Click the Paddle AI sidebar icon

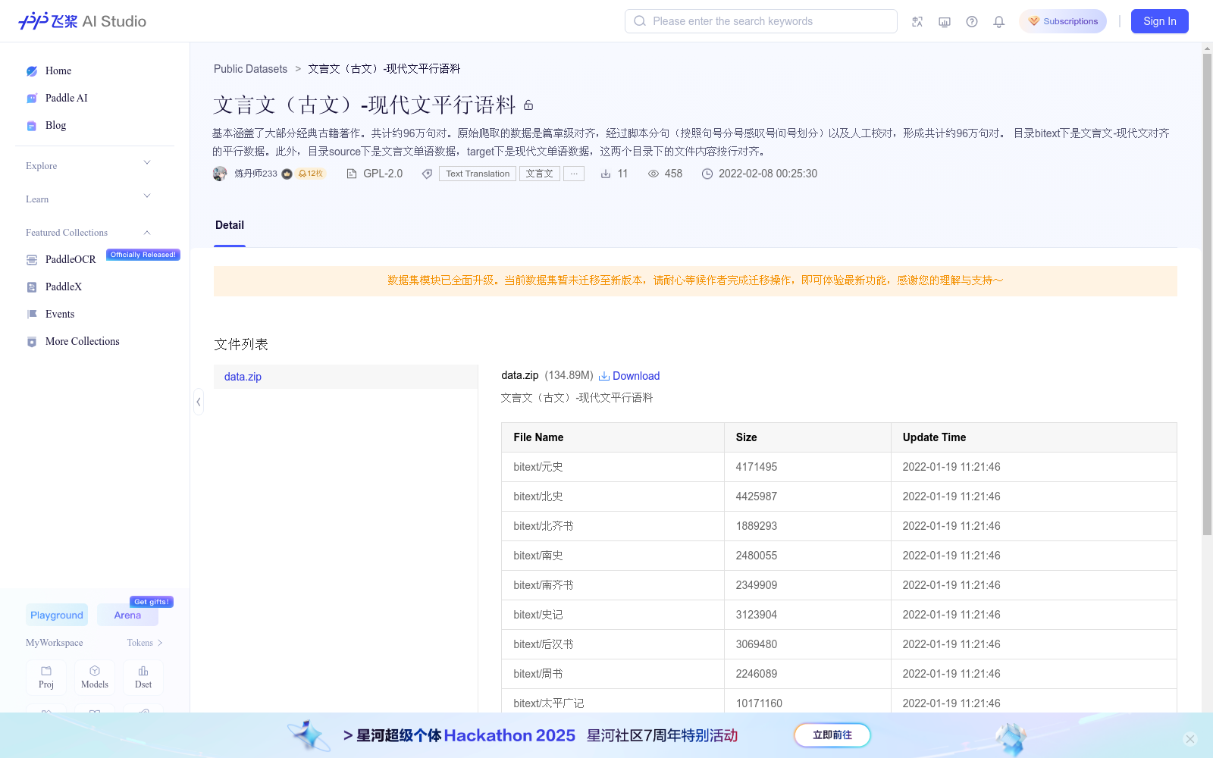tap(32, 99)
